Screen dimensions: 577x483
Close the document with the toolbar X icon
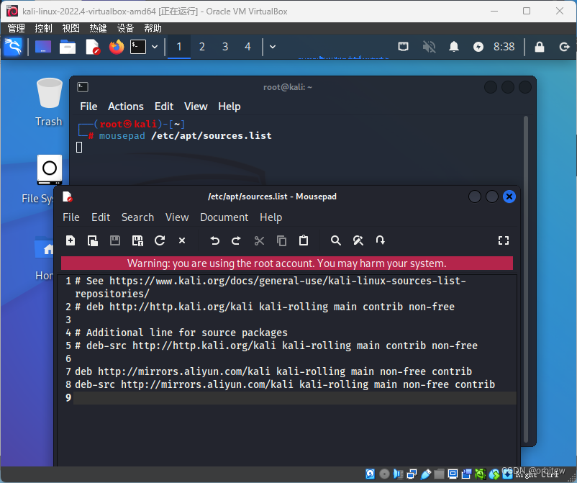(x=182, y=240)
